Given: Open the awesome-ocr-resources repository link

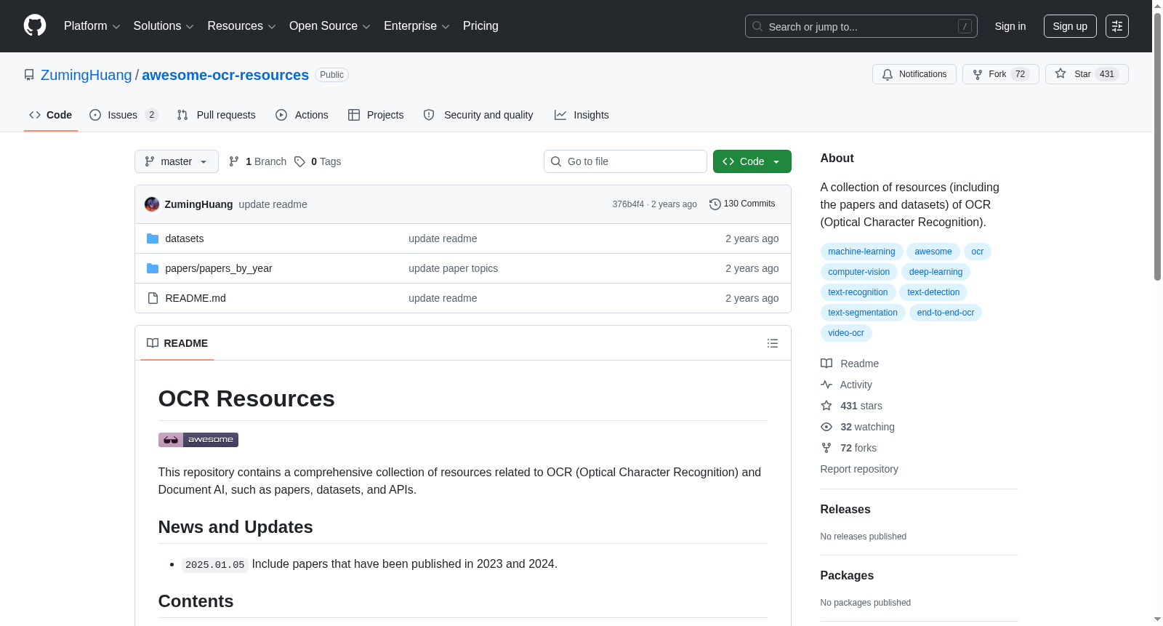Looking at the screenshot, I should 225,75.
